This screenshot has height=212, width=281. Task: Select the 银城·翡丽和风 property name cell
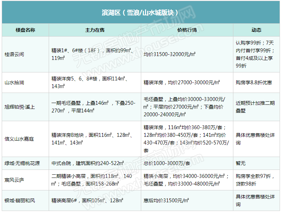click(x=20, y=201)
